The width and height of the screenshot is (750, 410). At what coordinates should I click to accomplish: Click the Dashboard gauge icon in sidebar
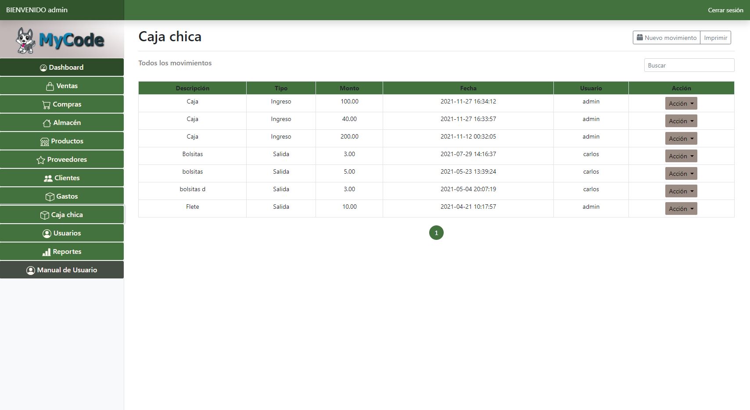[43, 68]
